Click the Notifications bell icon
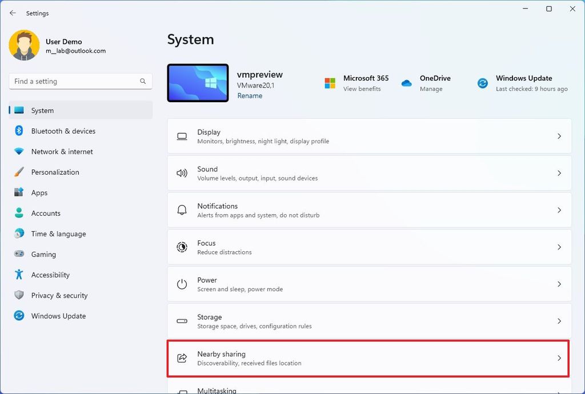The width and height of the screenshot is (585, 394). [x=182, y=210]
